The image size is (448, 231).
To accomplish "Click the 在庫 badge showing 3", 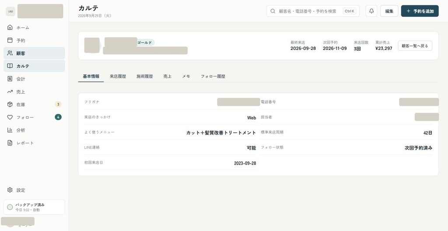I will pos(58,105).
